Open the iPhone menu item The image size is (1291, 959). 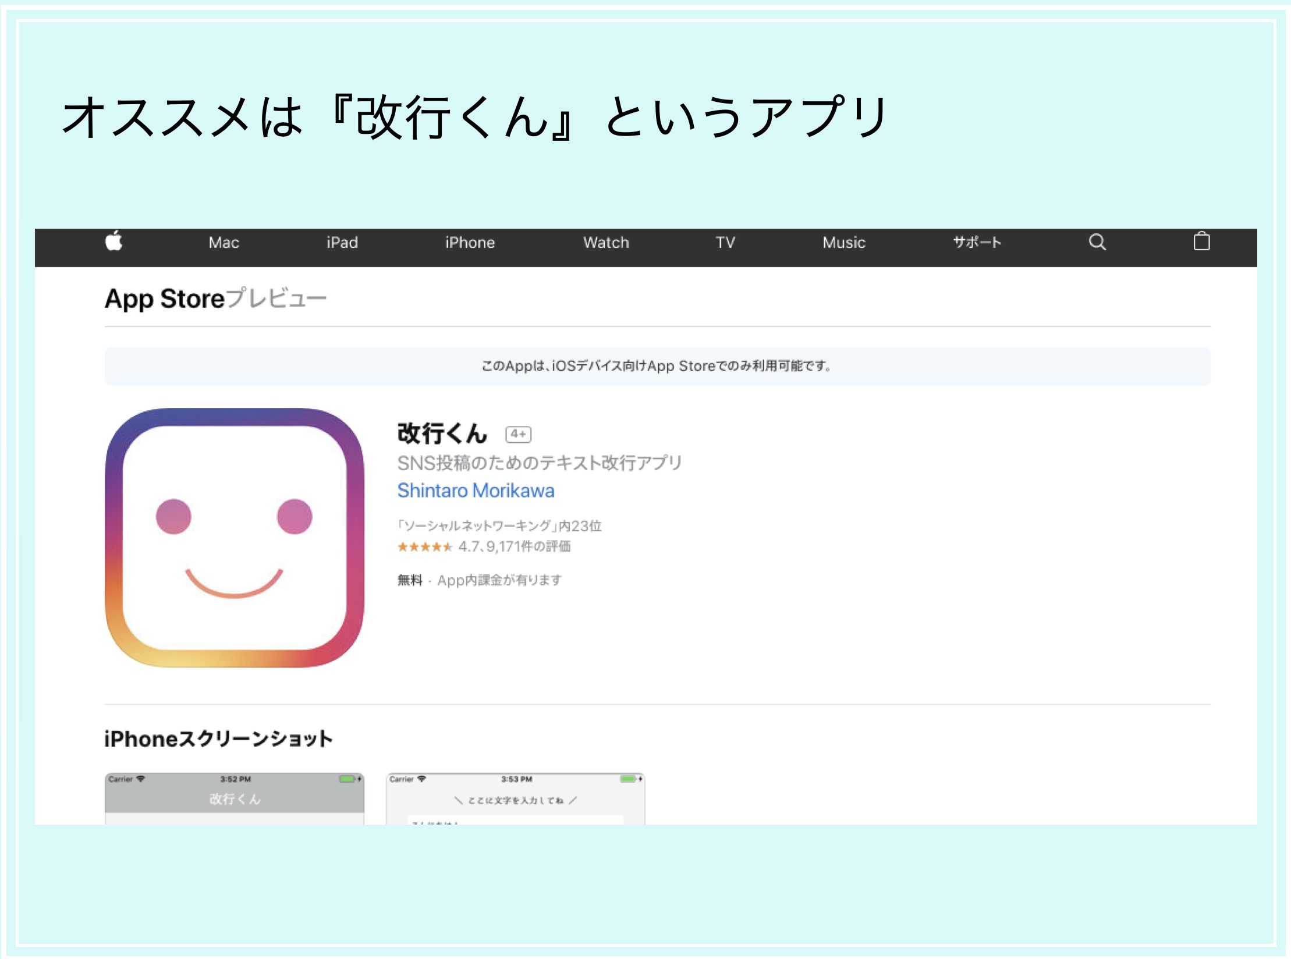click(470, 242)
